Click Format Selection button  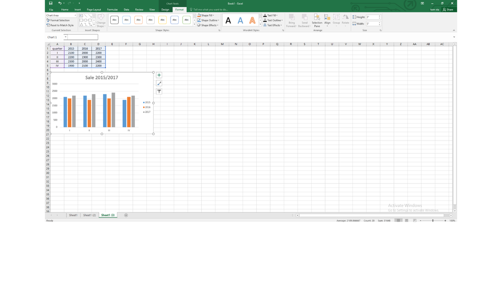[x=59, y=20]
